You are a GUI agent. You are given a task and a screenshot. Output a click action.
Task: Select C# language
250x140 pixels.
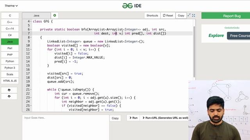tap(10, 35)
